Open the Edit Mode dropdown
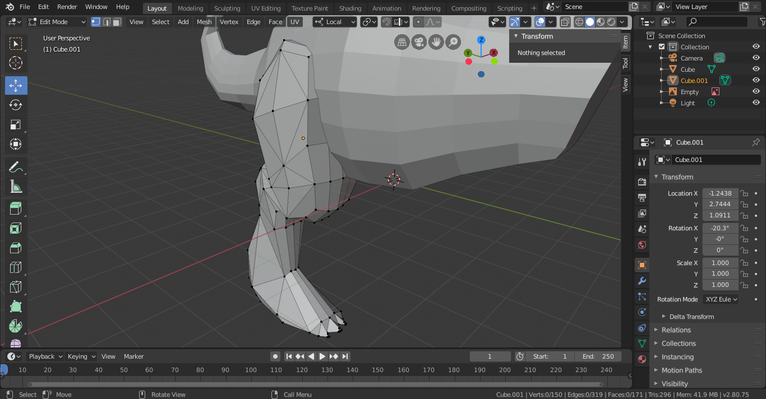 (x=57, y=22)
